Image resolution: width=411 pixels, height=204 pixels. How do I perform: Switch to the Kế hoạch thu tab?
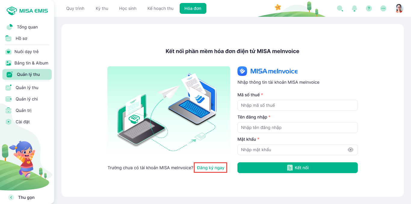click(160, 8)
